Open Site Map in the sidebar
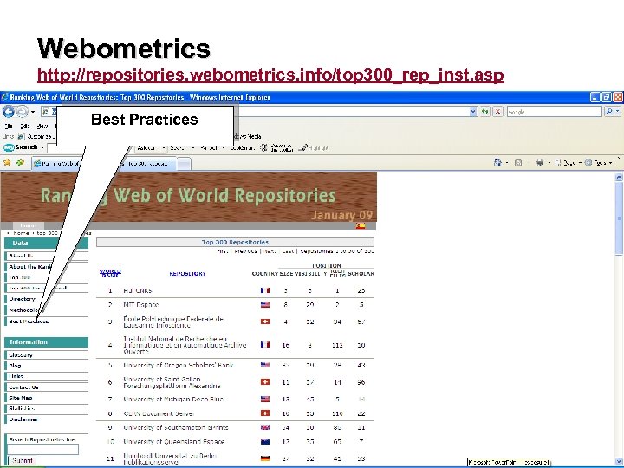Image resolution: width=624 pixels, height=468 pixels. 21,398
